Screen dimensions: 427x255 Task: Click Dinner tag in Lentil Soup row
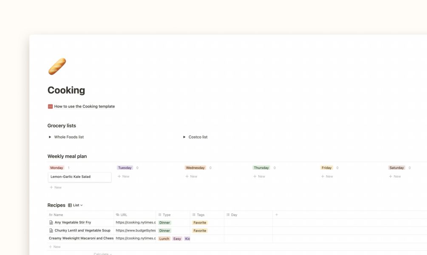[x=164, y=230]
